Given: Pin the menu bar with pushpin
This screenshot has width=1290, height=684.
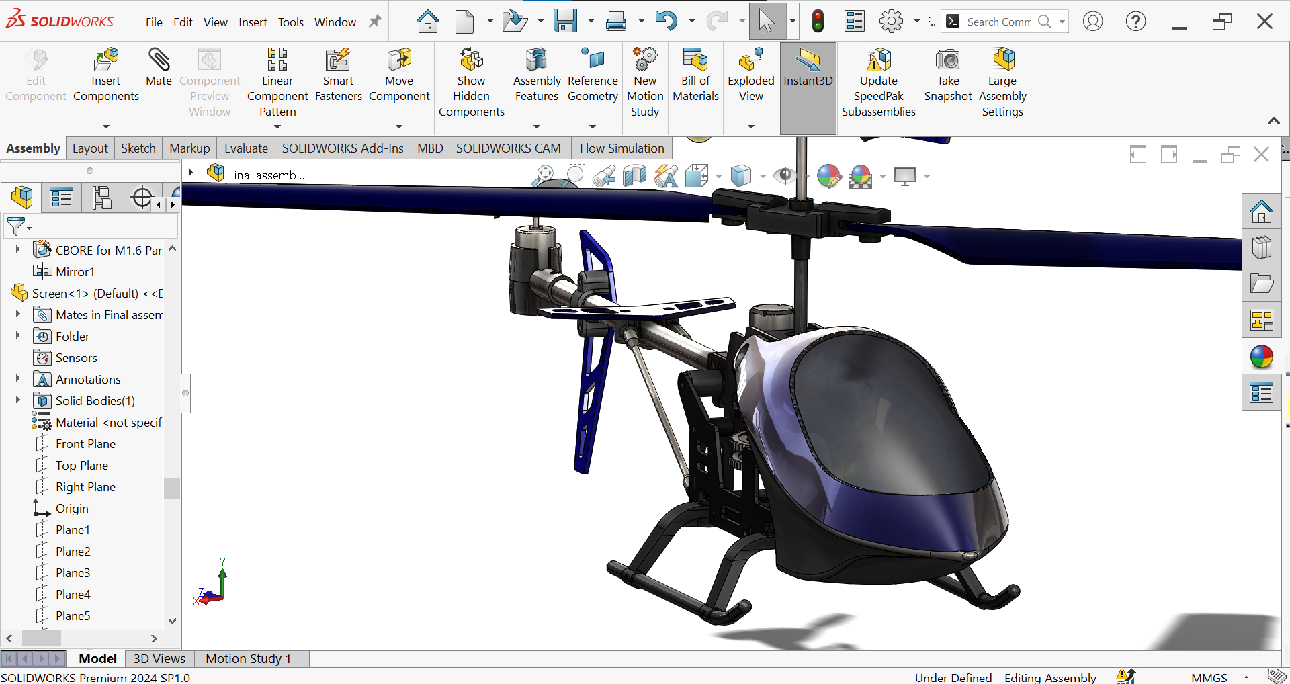Looking at the screenshot, I should click(x=375, y=22).
